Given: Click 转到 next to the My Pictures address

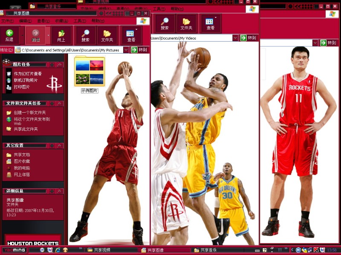Looking at the screenshot, I should pyautogui.click(x=139, y=50).
